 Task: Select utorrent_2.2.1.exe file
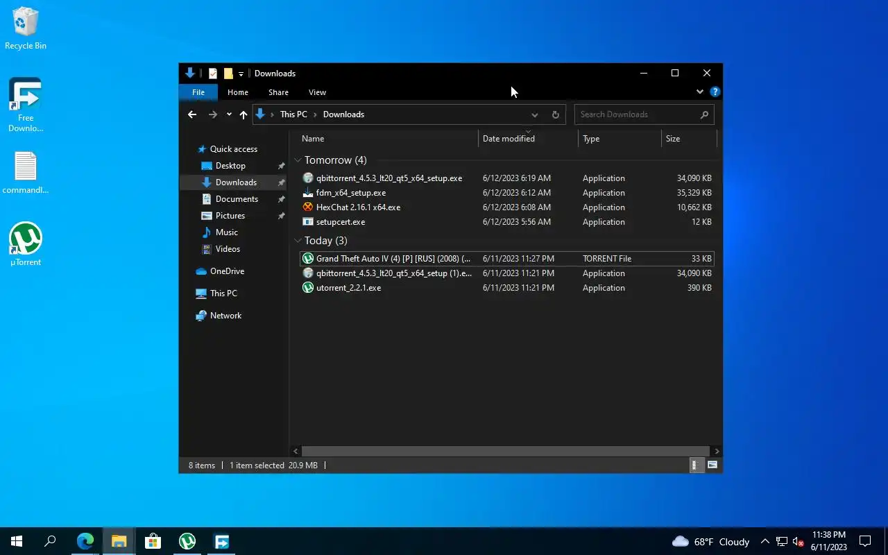507,288
